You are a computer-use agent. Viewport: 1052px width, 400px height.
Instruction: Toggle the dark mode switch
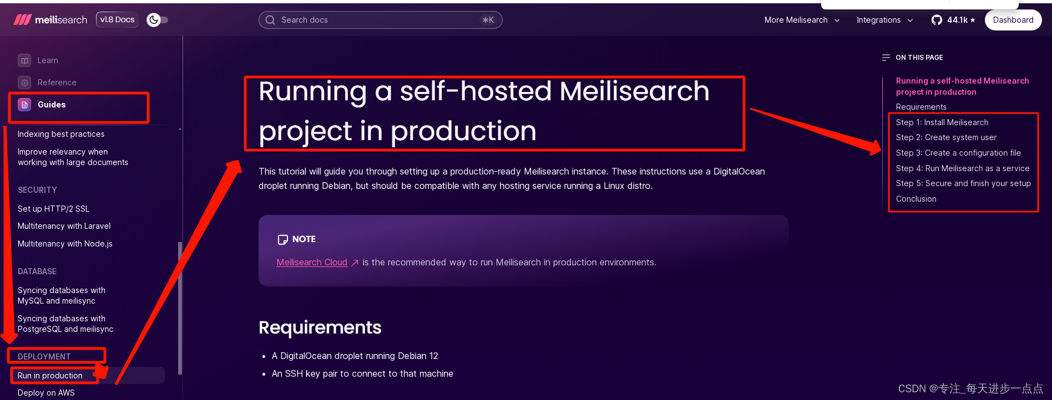156,19
